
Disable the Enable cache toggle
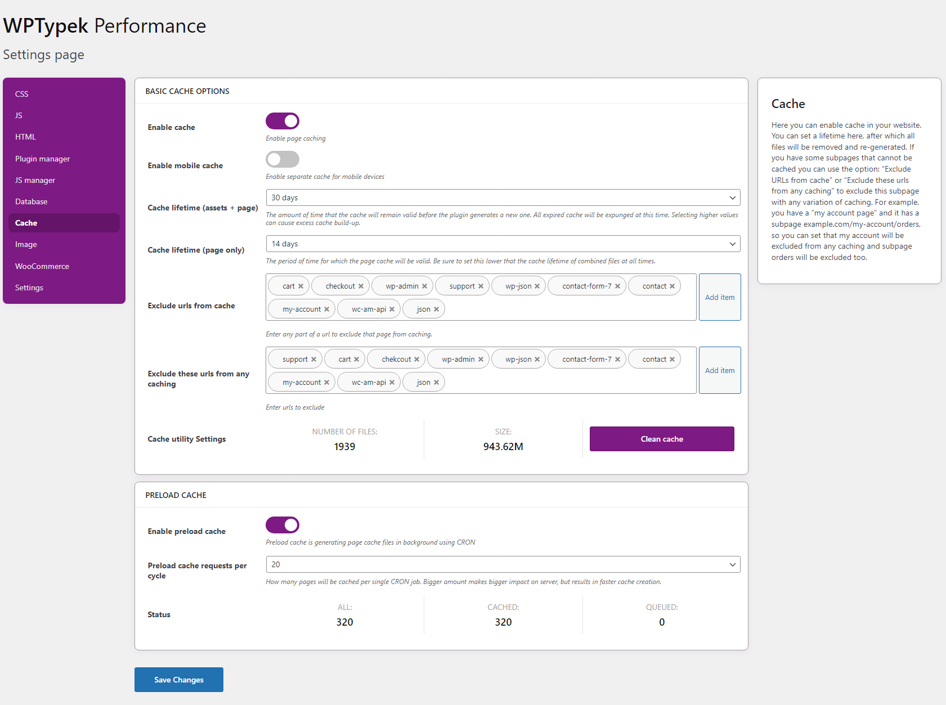(x=283, y=121)
